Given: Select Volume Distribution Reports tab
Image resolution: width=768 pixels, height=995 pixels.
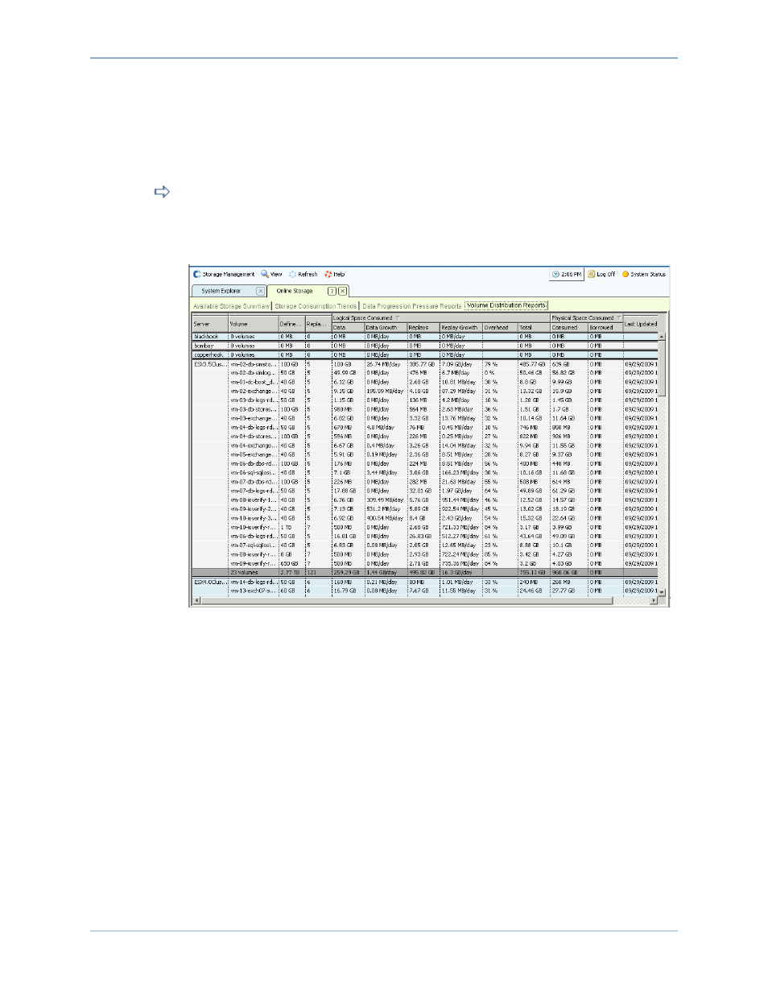Looking at the screenshot, I should coord(506,305).
